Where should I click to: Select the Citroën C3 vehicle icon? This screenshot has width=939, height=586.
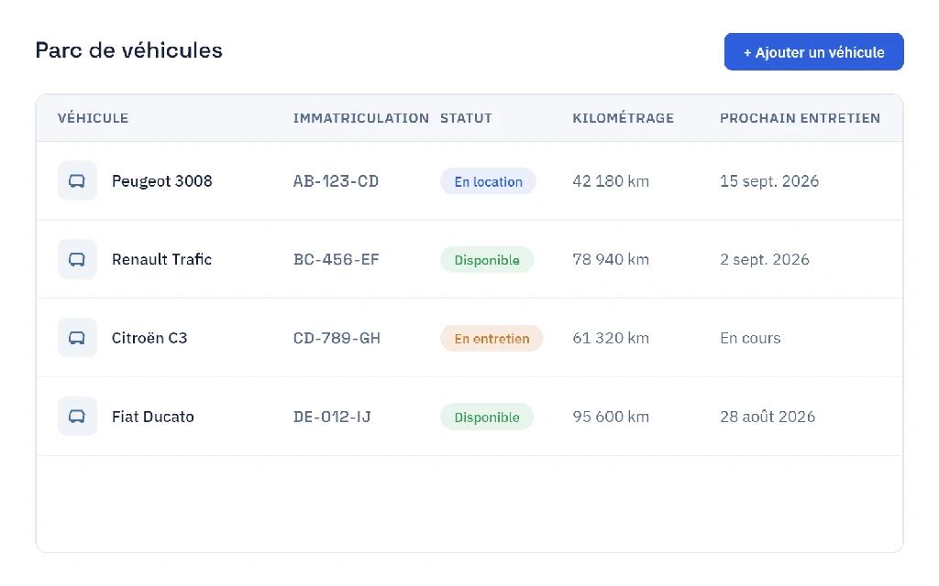[x=77, y=338]
